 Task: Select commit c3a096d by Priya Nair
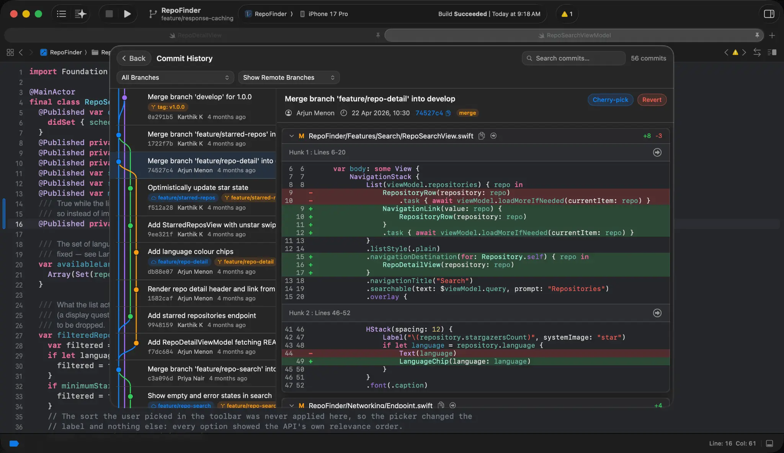[x=193, y=373]
